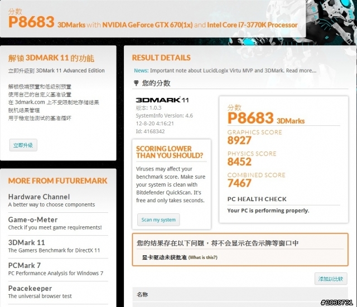Open the 3DMark 11 product link

point(26,242)
